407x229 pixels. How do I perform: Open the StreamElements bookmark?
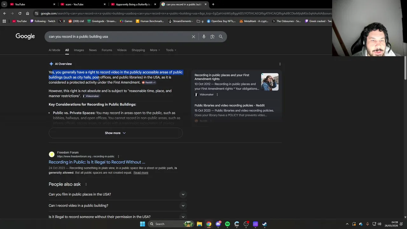[181, 21]
